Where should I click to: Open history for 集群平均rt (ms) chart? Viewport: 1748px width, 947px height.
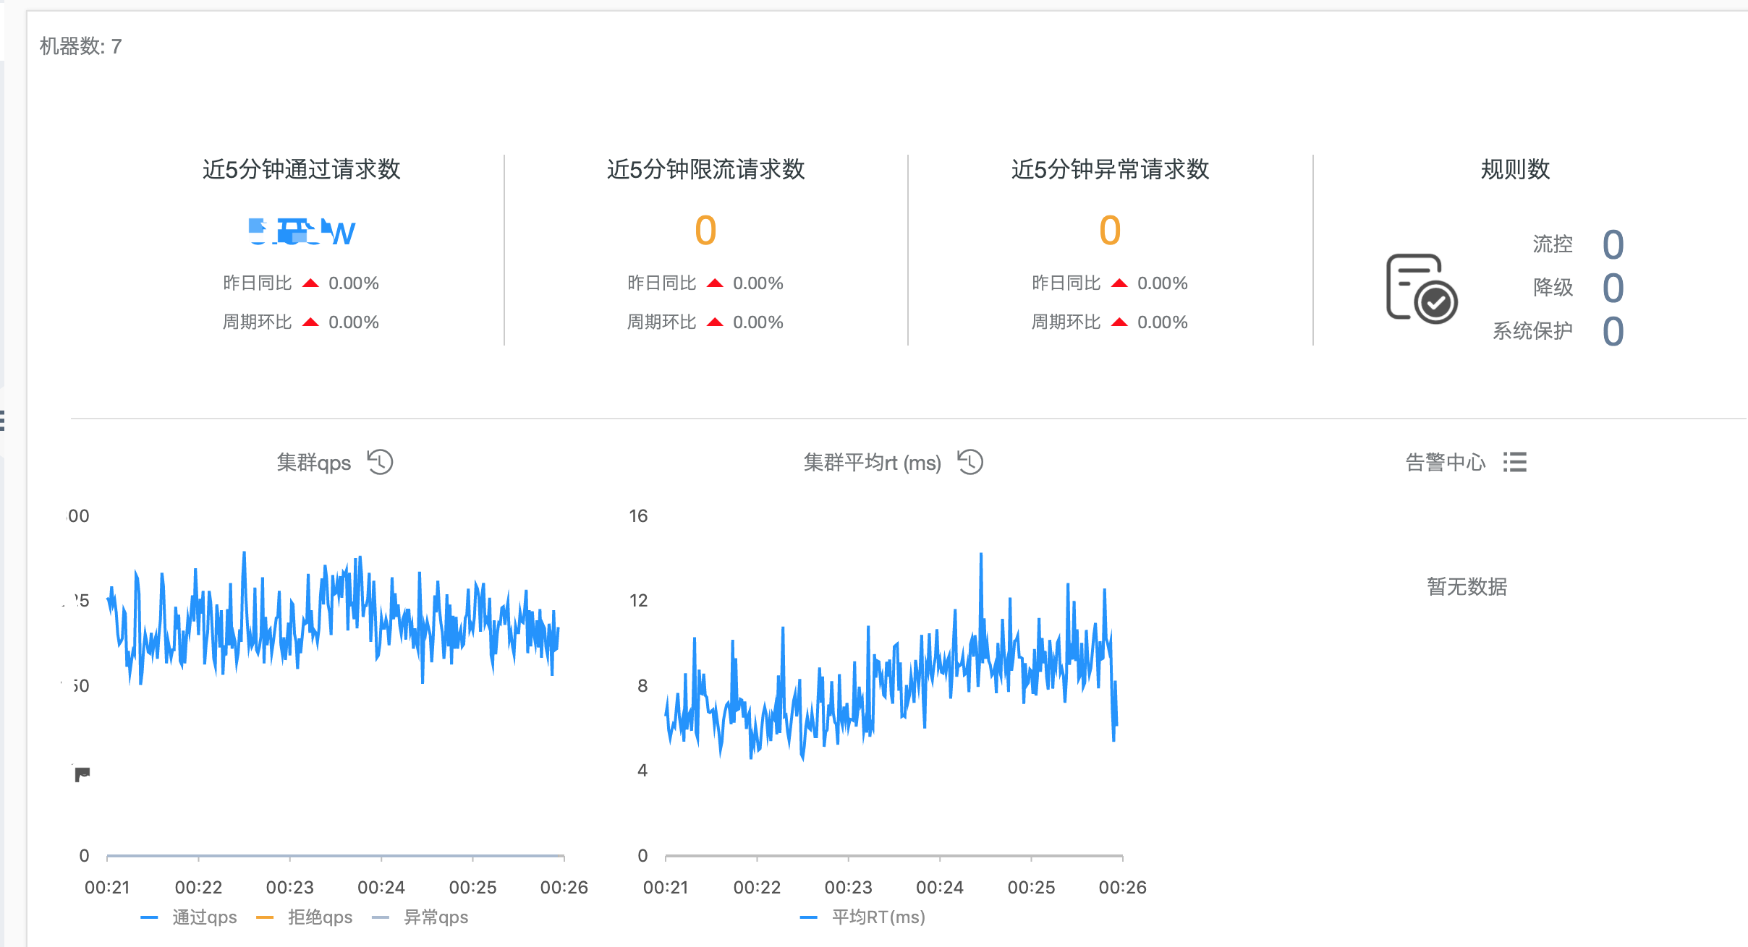tap(970, 462)
